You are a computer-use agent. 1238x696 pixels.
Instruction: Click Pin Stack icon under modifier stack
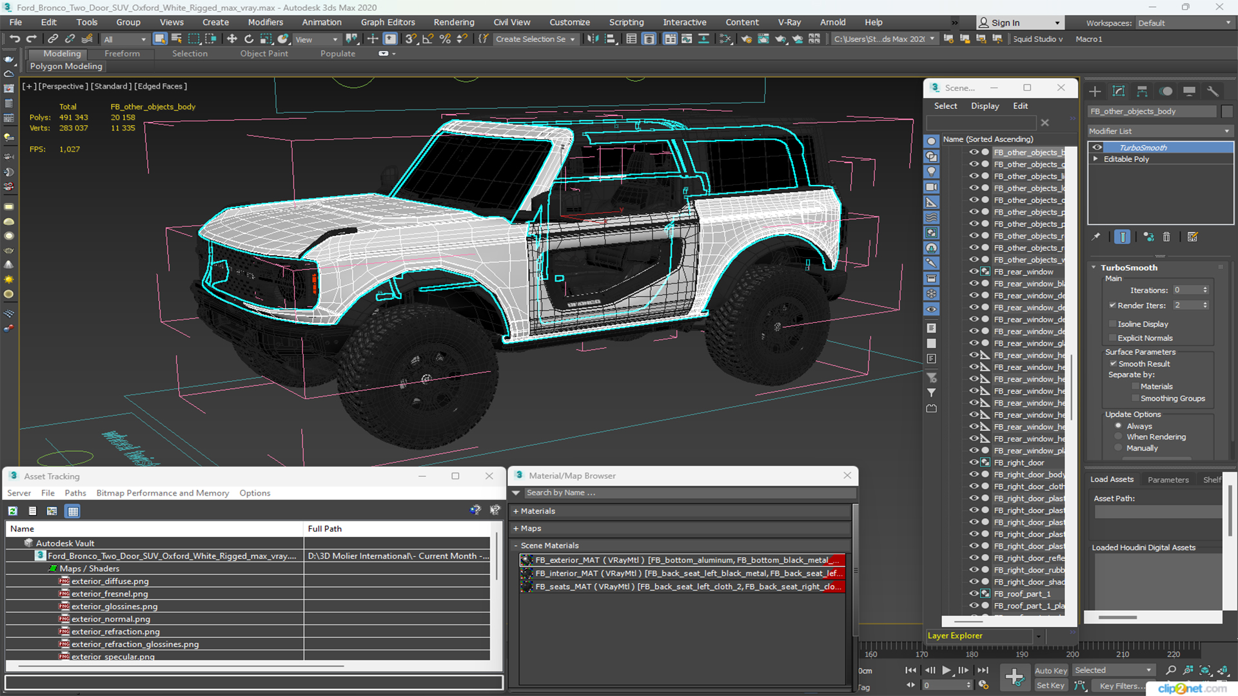click(x=1096, y=237)
